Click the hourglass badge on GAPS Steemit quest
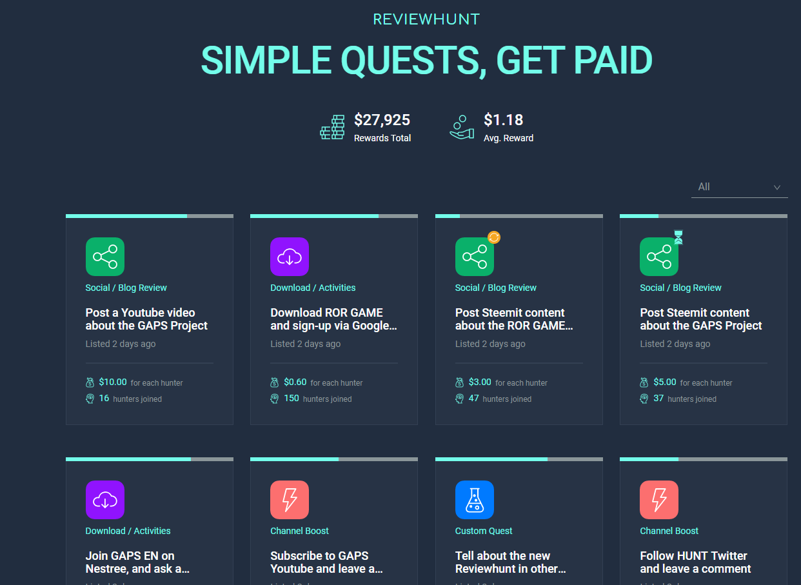This screenshot has width=801, height=585. tap(678, 237)
